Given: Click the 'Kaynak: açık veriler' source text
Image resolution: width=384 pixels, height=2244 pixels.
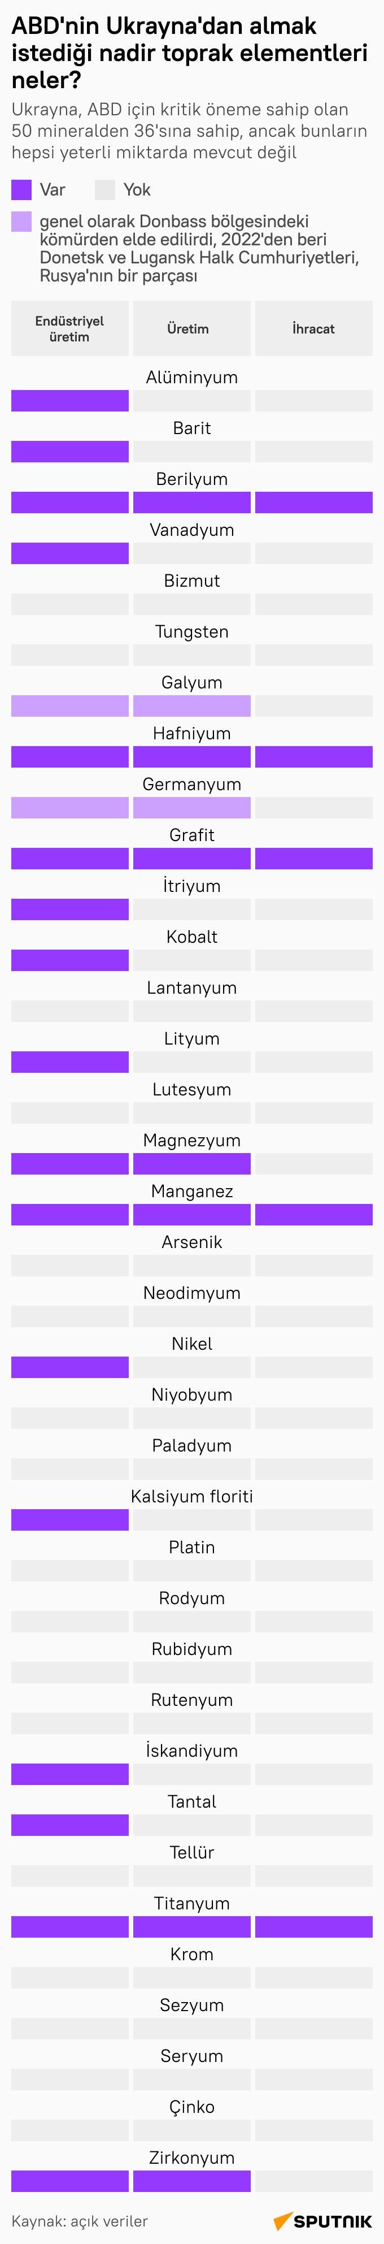Looking at the screenshot, I should pos(79,2220).
